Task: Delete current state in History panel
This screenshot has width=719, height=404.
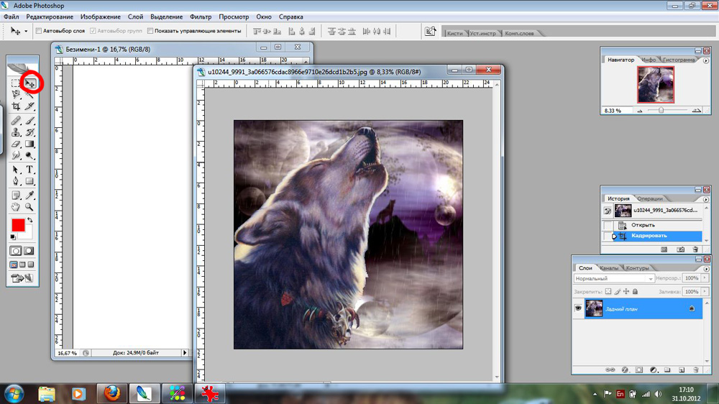Action: coord(695,249)
